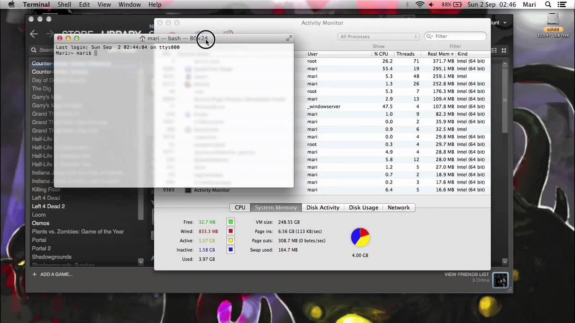Click the Bluetooth status icon
Image resolution: width=575 pixels, height=323 pixels.
(408, 4)
